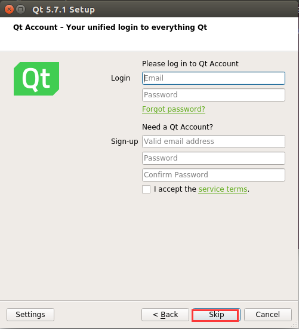Cancel the Qt setup

coord(268,315)
